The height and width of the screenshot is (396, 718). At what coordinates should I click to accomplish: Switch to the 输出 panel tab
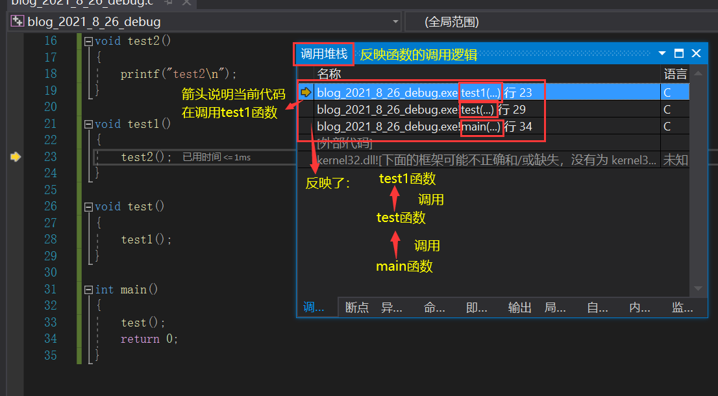(519, 308)
